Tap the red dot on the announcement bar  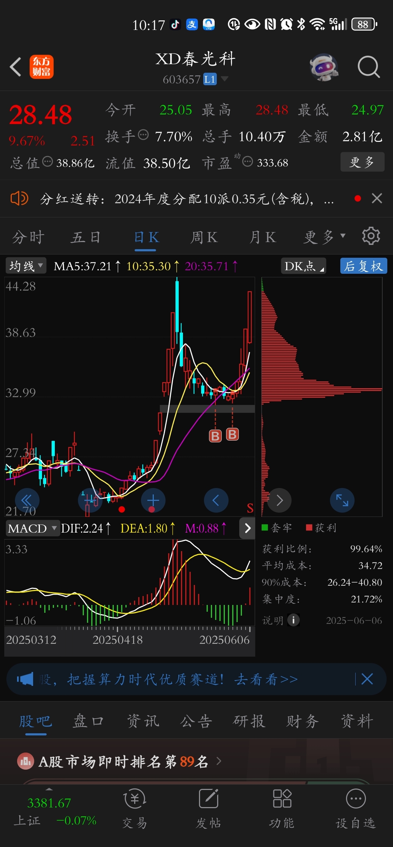coord(358,198)
